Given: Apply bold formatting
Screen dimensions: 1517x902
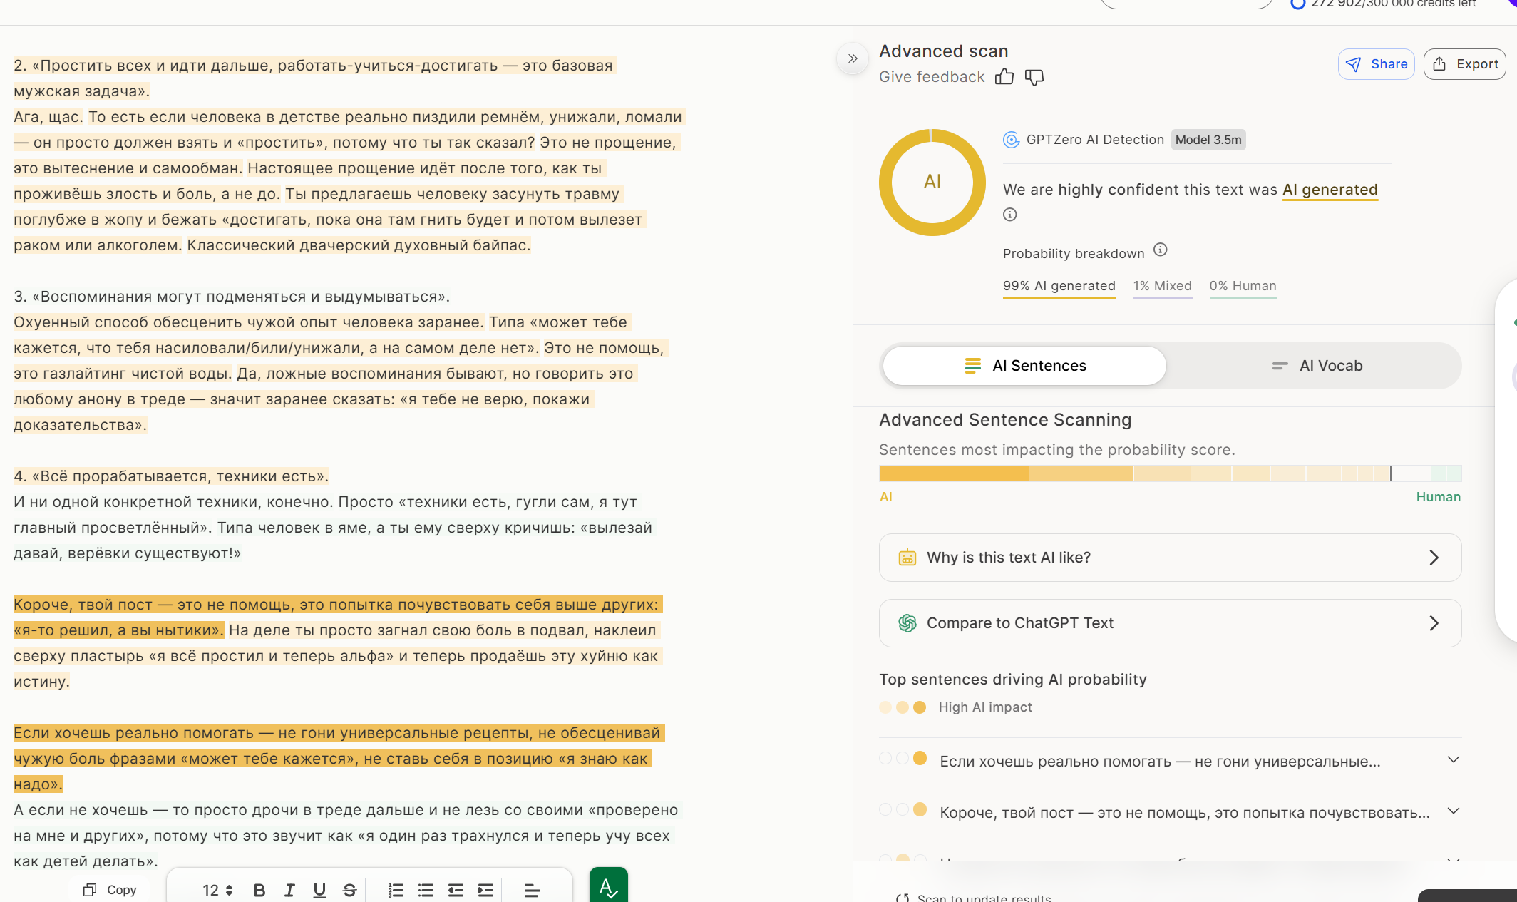Looking at the screenshot, I should [x=259, y=890].
